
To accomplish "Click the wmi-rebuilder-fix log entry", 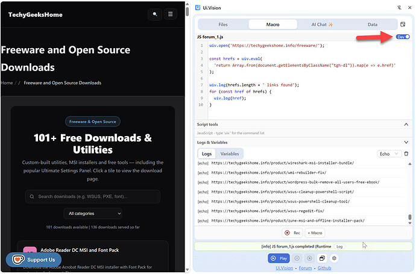I will point(269,173).
